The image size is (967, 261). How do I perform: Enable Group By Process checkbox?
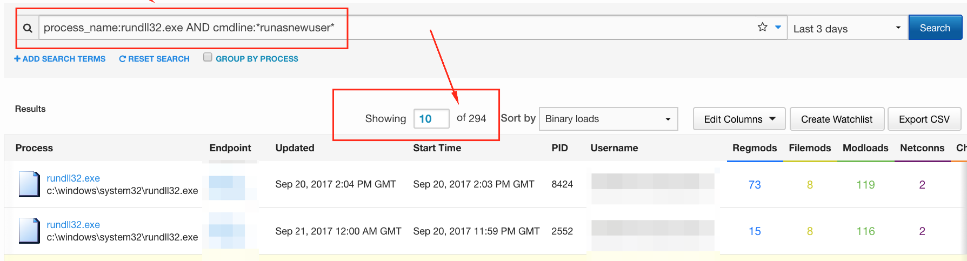pyautogui.click(x=208, y=57)
